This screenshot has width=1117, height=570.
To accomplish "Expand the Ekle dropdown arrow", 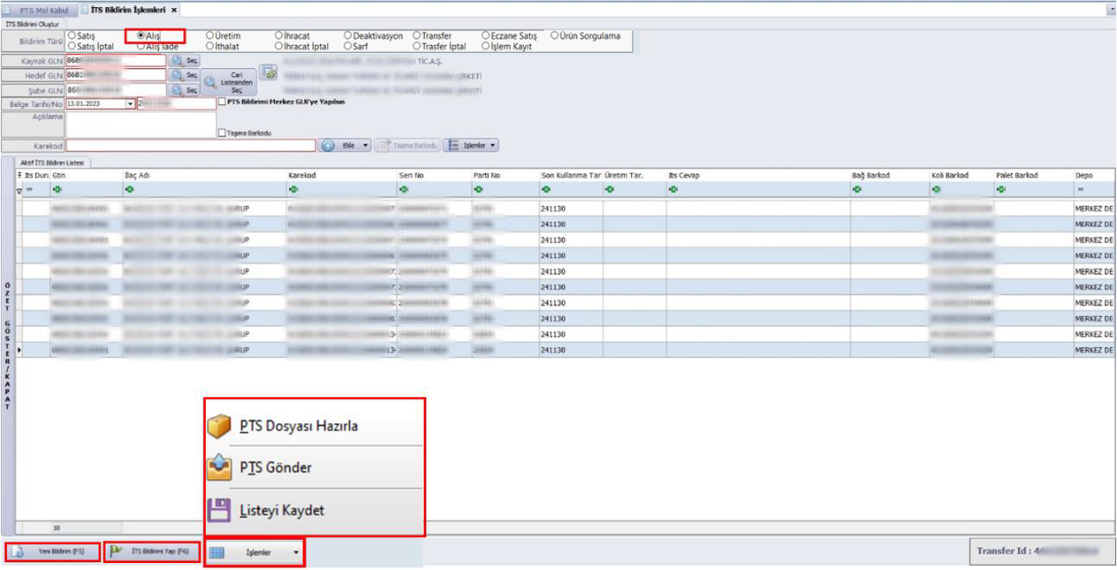I will pos(367,146).
